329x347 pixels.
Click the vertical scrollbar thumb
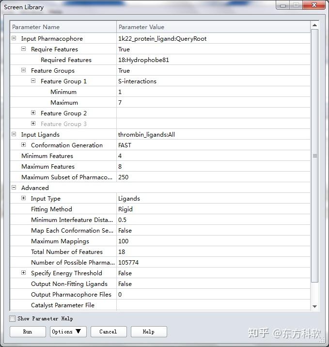(x=314, y=156)
